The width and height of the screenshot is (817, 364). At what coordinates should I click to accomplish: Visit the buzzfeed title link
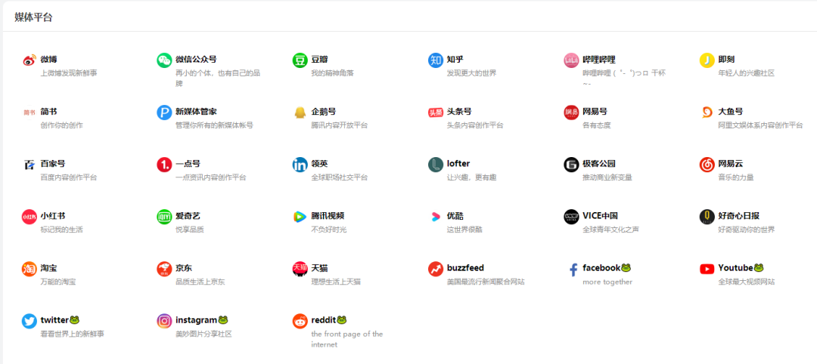(x=465, y=268)
